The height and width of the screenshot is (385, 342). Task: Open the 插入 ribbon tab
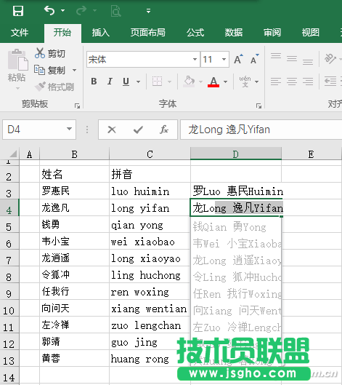coord(101,33)
